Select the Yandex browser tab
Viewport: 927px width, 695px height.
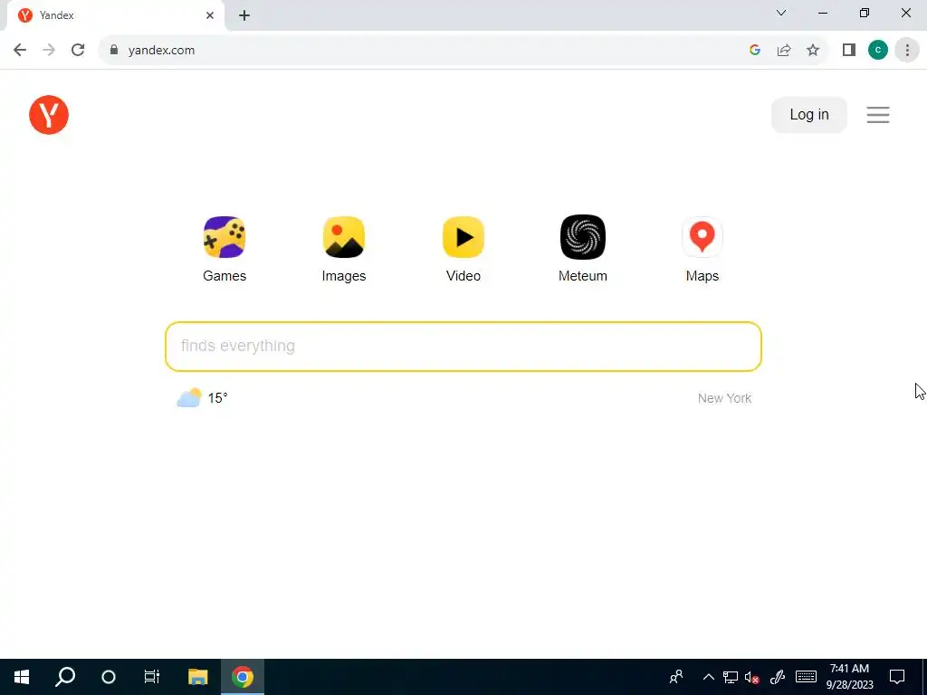(115, 15)
